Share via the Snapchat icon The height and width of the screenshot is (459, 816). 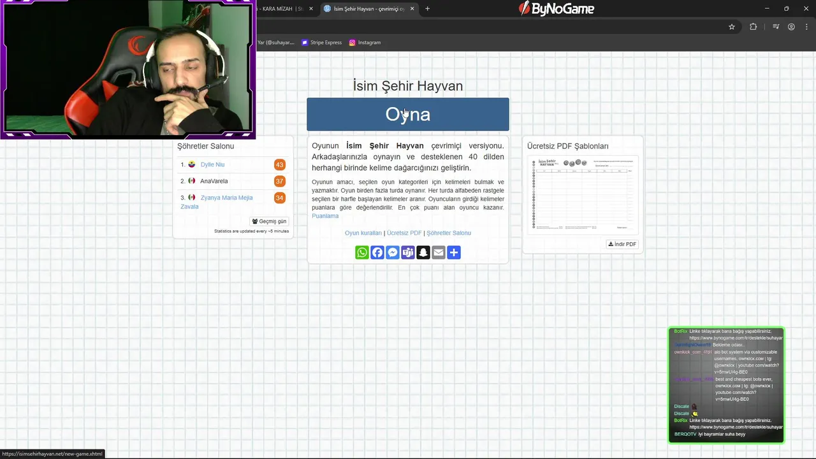click(x=423, y=252)
